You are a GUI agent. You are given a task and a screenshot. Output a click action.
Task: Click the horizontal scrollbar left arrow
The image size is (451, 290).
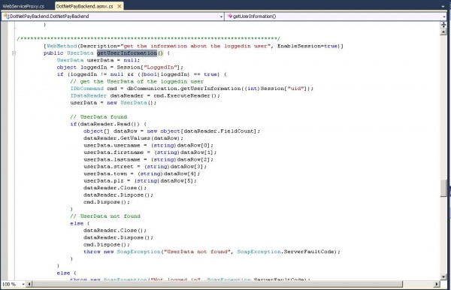click(x=29, y=284)
